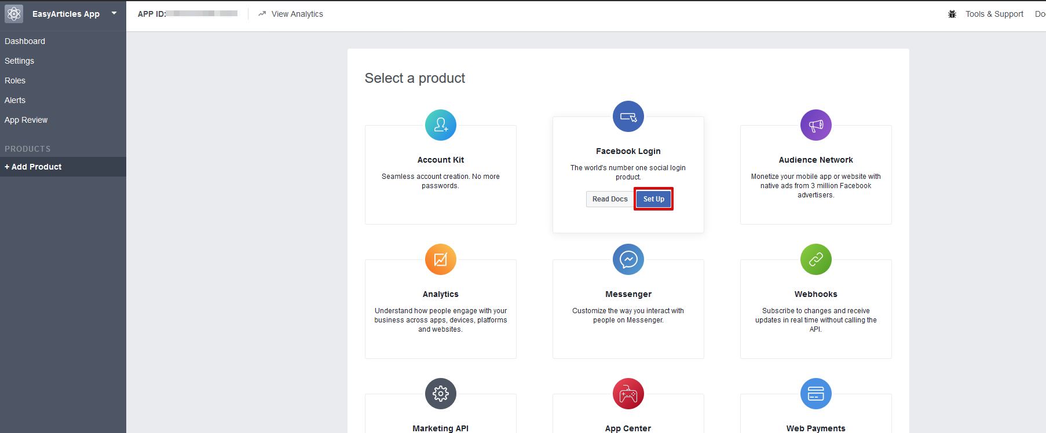Open Alerts in the sidebar
This screenshot has width=1046, height=433.
point(15,100)
